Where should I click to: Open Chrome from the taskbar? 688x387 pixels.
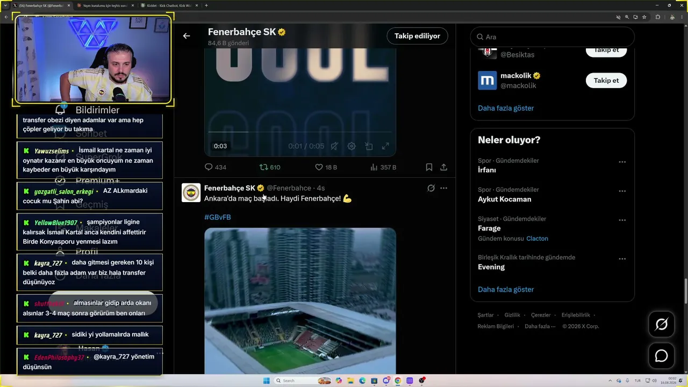398,381
